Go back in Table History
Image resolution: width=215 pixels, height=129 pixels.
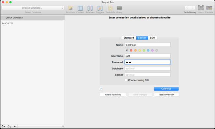[187, 8]
